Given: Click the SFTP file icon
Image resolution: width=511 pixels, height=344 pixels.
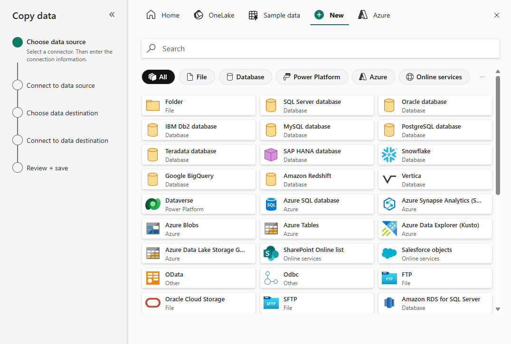Looking at the screenshot, I should 271,303.
